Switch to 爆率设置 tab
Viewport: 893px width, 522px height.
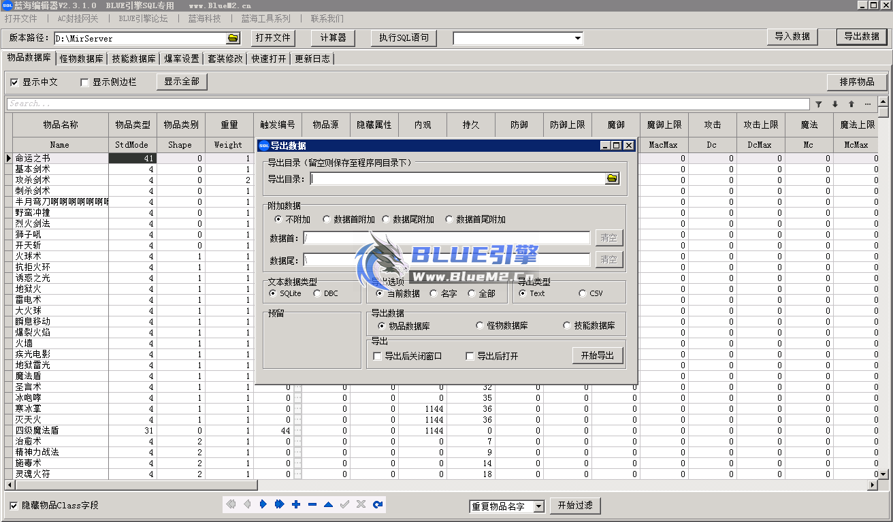point(182,59)
